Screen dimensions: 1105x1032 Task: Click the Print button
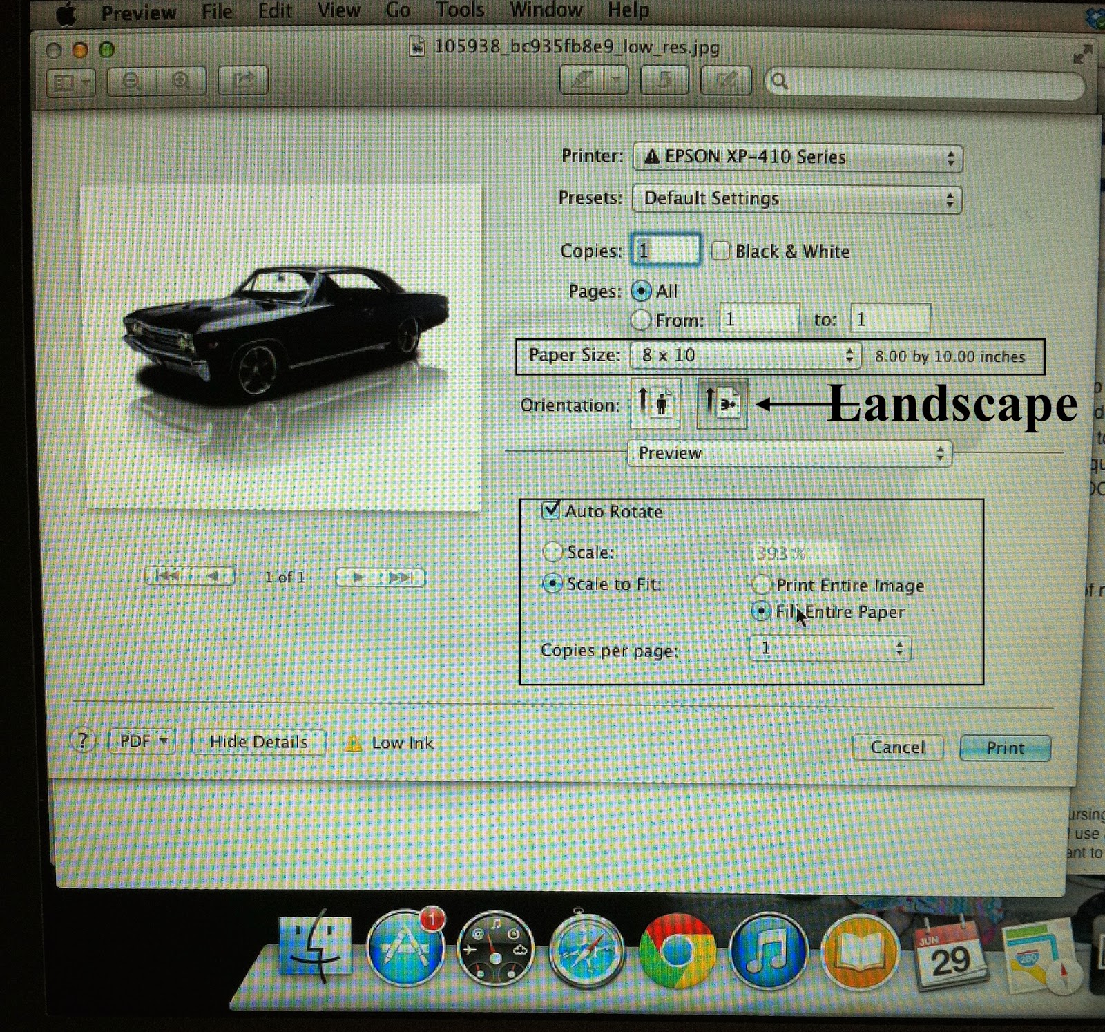tap(1006, 748)
